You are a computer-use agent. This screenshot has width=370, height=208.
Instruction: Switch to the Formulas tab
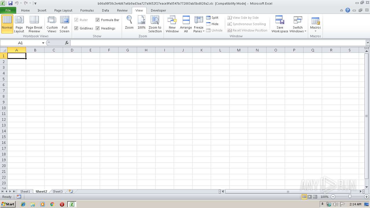pos(87,10)
